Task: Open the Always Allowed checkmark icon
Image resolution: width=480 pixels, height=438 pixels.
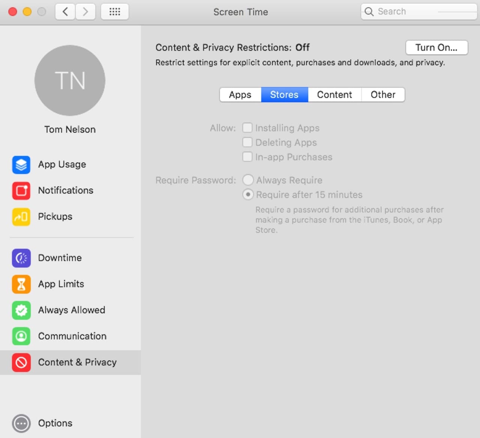Action: [21, 310]
